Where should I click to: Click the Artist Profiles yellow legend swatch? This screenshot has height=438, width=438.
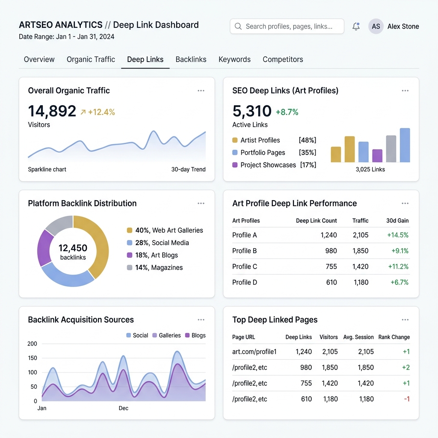click(x=235, y=140)
